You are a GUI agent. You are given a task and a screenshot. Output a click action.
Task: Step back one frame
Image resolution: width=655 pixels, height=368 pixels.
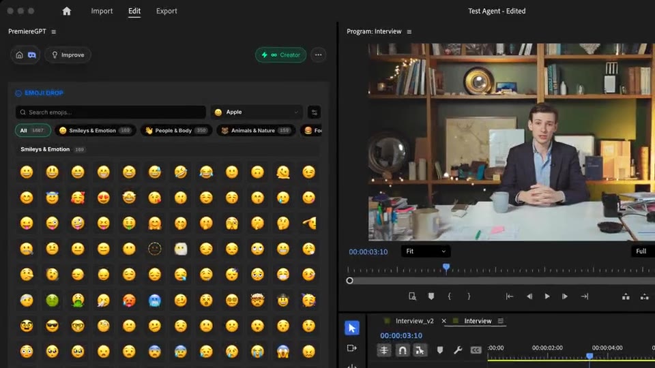[529, 296]
